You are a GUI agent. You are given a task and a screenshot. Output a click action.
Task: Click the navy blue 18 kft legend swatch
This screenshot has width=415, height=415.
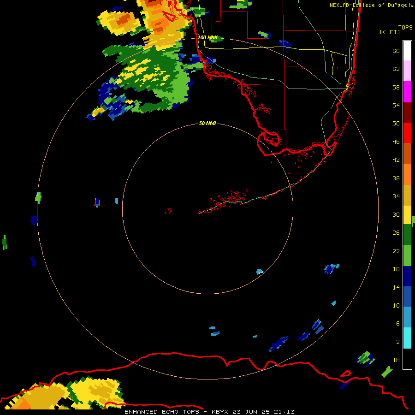click(407, 276)
